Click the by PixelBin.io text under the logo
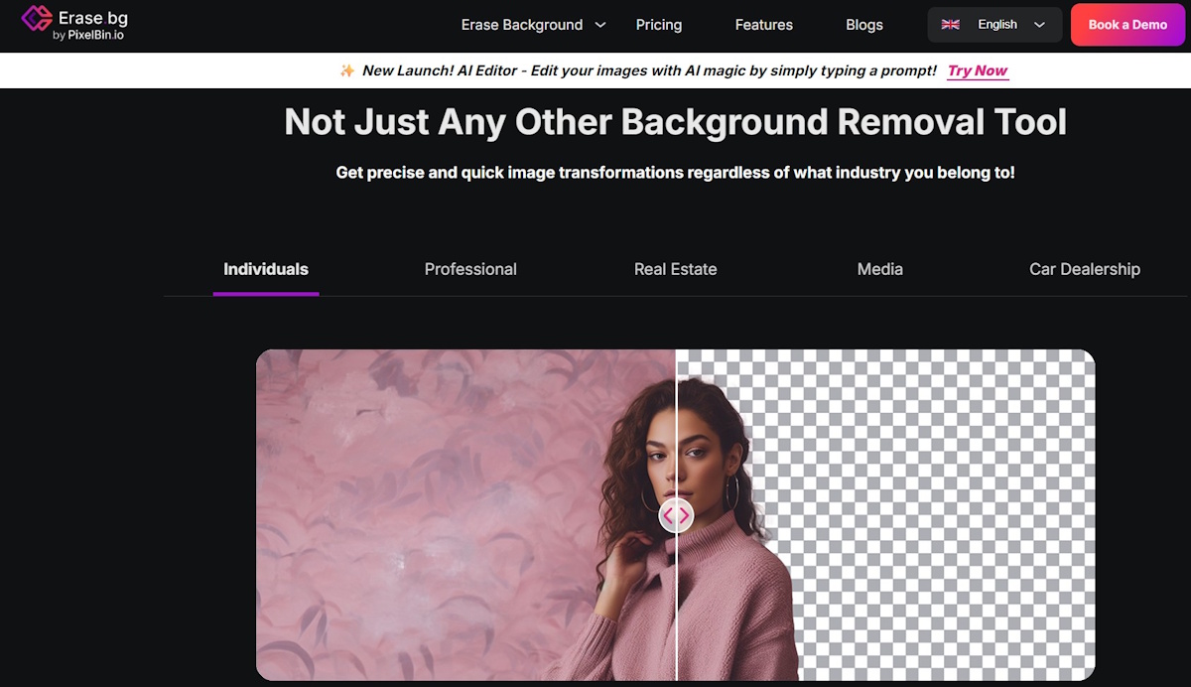 pos(88,36)
